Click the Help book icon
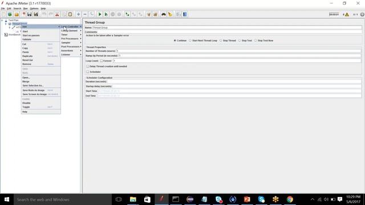This screenshot has height=205, width=365. [x=185, y=14]
